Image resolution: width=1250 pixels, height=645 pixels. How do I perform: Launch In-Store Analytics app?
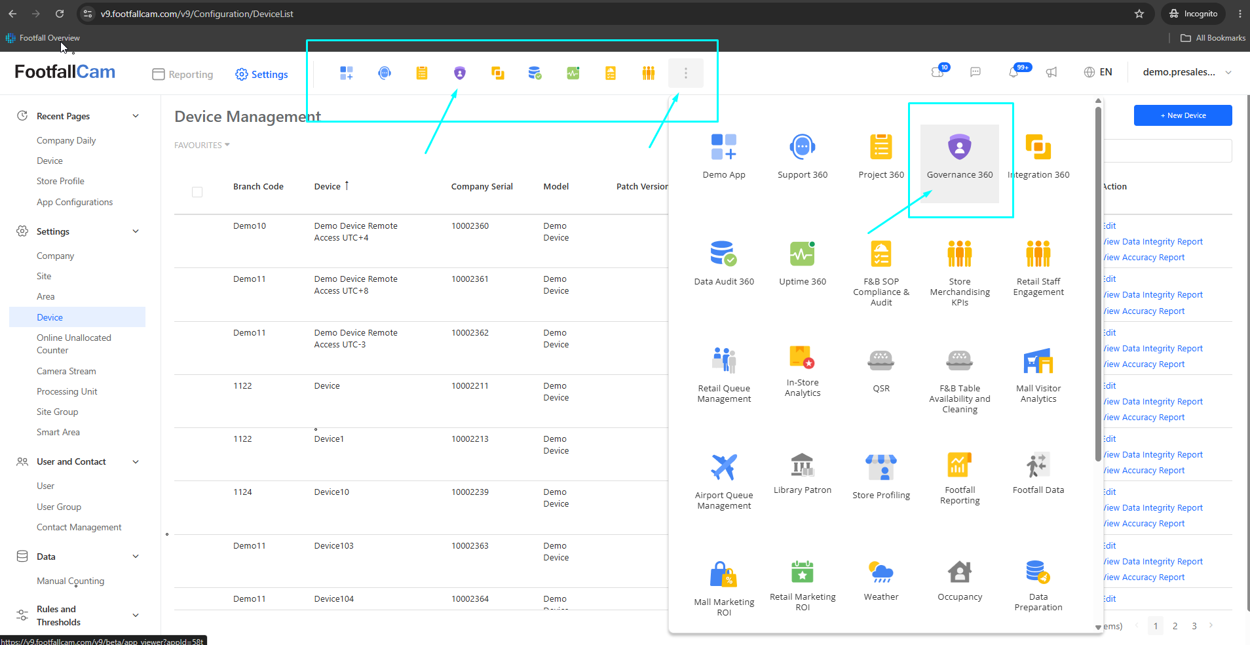point(803,372)
